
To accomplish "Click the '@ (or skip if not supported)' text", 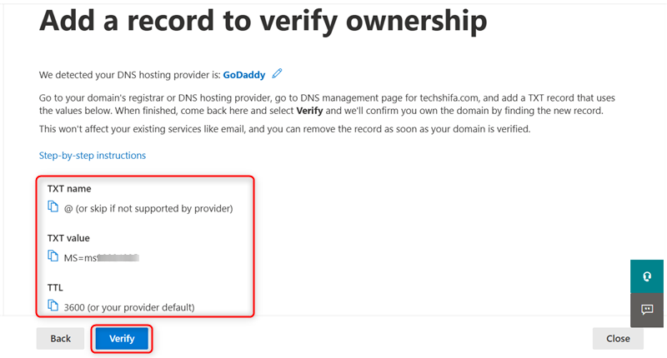I will [148, 208].
